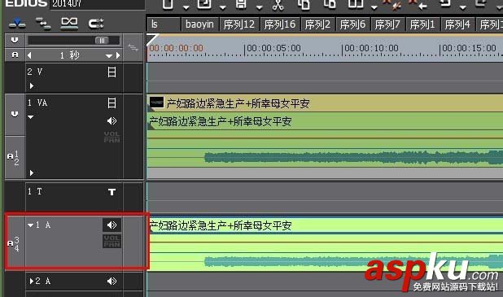Open the timescale unit dropdown arrow
This screenshot has width=503, height=297.
point(109,56)
